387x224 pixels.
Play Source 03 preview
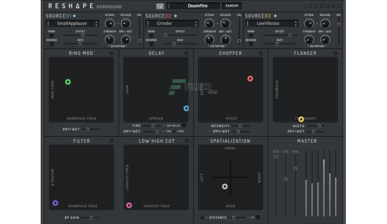(275, 16)
